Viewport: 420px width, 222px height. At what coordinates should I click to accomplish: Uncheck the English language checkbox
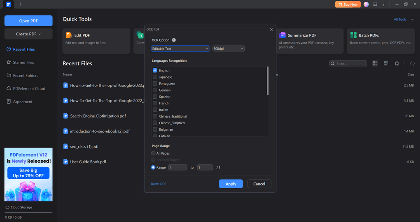click(155, 70)
